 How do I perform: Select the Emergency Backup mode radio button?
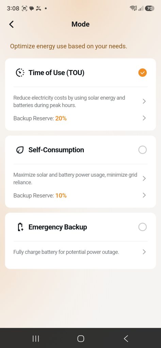pos(143,227)
